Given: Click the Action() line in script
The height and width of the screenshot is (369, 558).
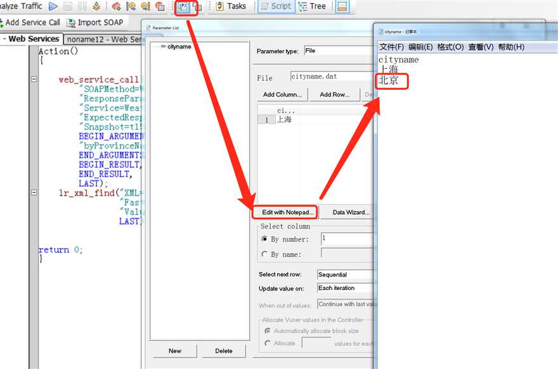Looking at the screenshot, I should tap(58, 51).
